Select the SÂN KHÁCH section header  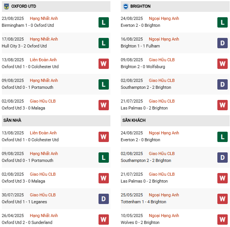tap(133, 121)
